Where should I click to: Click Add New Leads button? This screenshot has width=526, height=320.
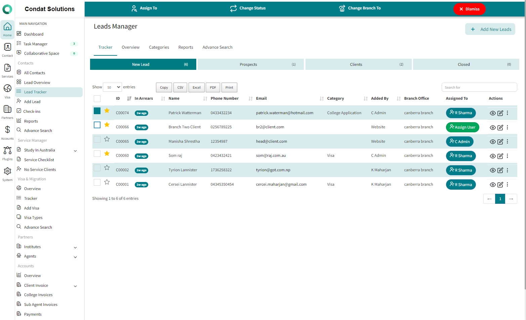click(490, 29)
